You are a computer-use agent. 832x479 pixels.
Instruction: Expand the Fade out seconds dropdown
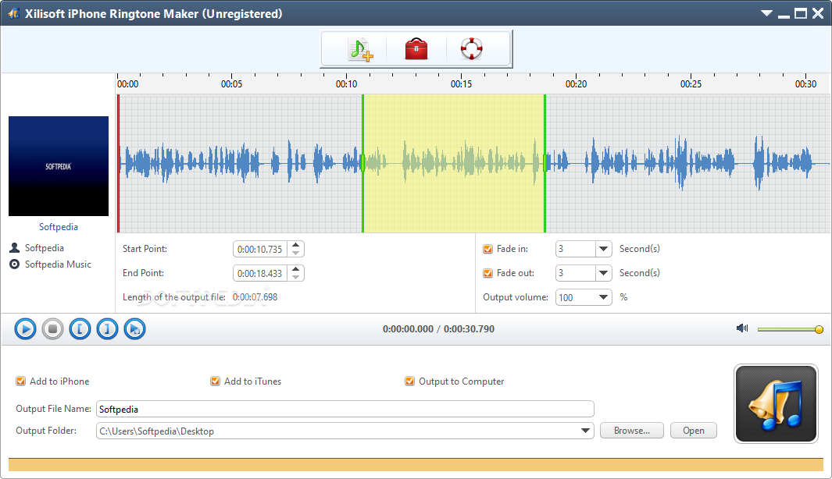pyautogui.click(x=603, y=273)
